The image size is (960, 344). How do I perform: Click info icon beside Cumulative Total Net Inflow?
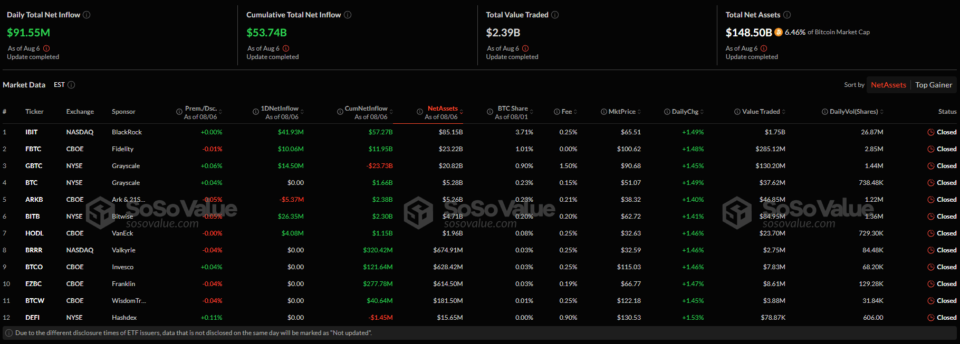[348, 15]
